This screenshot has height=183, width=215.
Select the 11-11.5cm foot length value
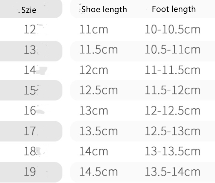[173, 70]
